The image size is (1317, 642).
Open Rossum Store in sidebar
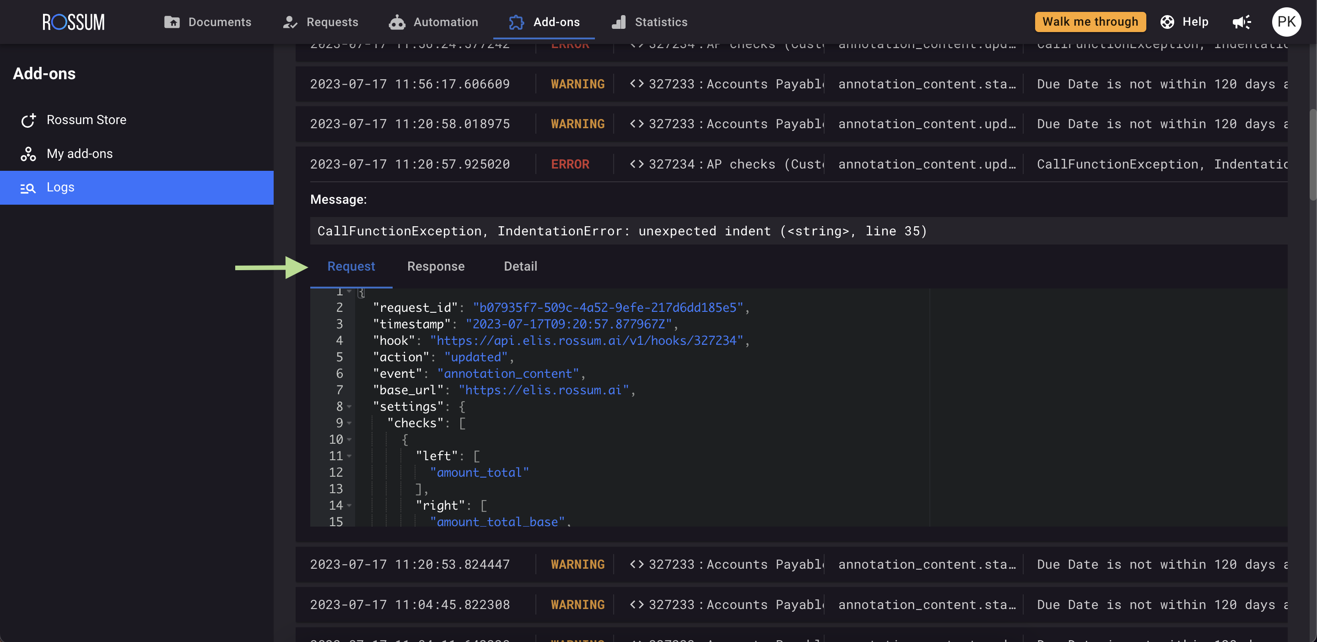(86, 120)
